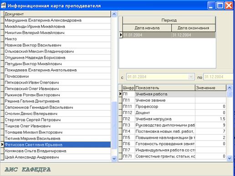Select Патудин Виктор Михайлович

click(x=57, y=64)
